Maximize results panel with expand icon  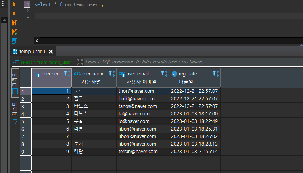(x=80, y=62)
